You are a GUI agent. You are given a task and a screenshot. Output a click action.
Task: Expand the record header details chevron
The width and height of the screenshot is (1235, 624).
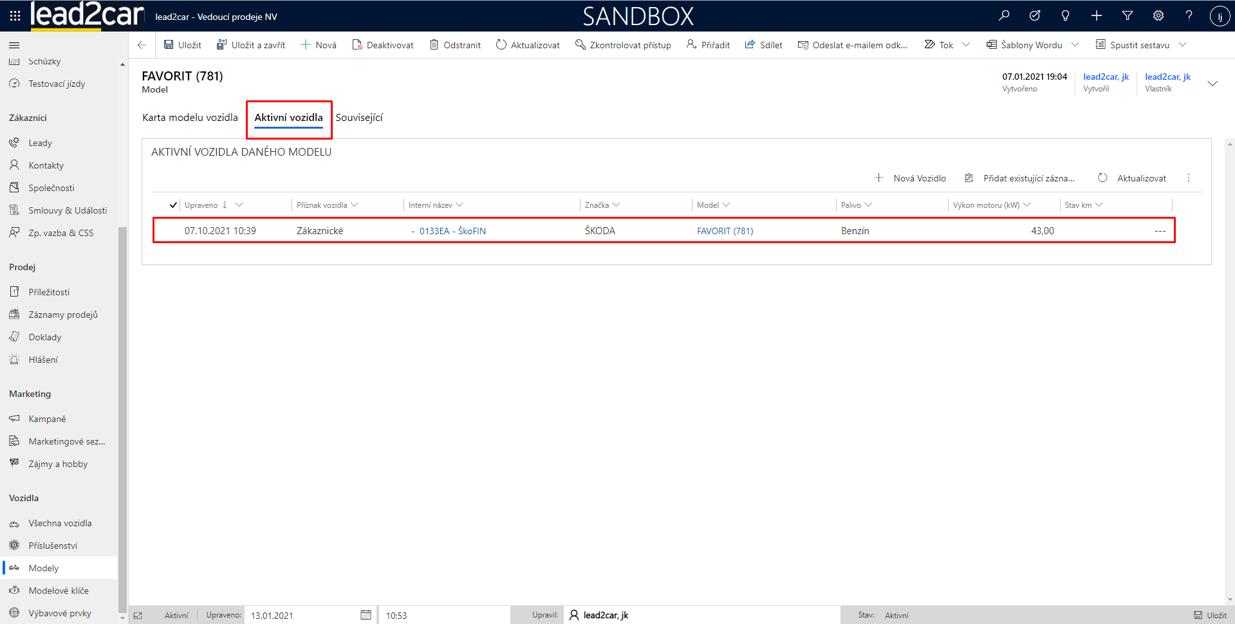(x=1212, y=84)
